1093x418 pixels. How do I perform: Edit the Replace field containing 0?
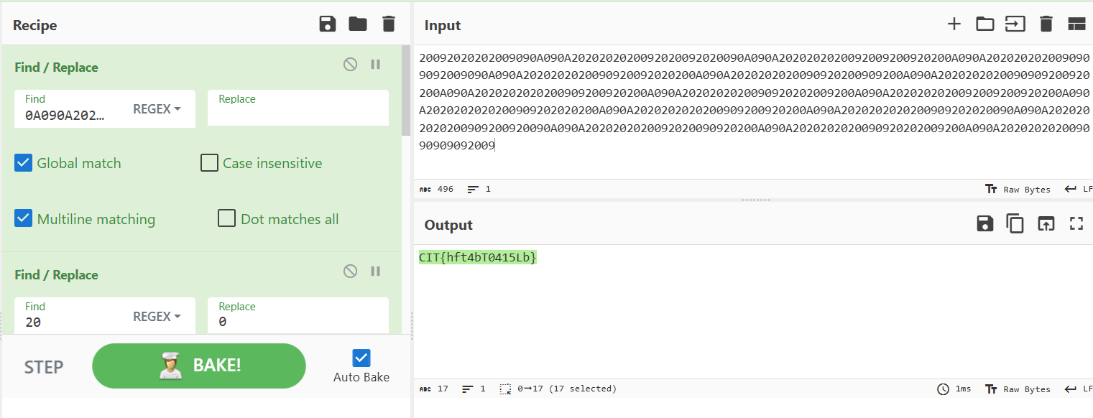[x=298, y=317]
